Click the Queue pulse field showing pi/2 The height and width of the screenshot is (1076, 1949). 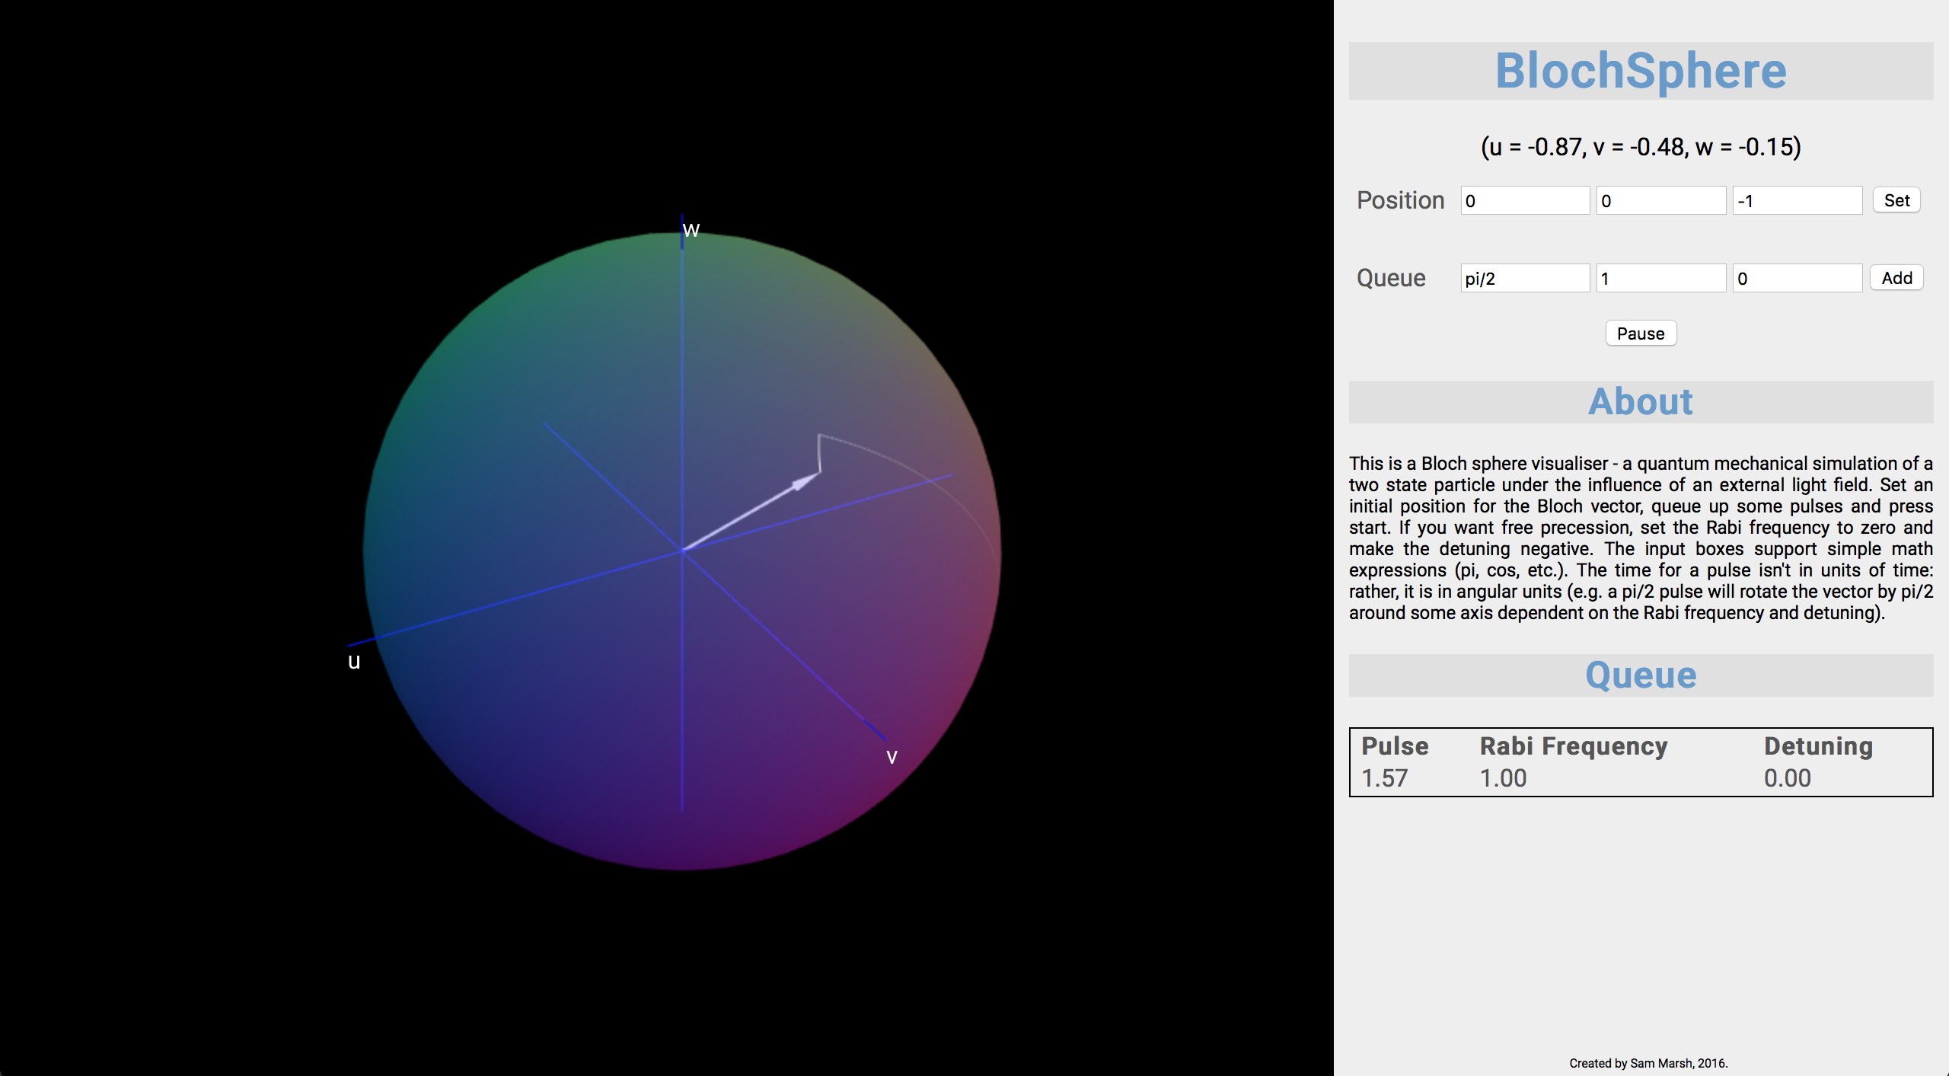pyautogui.click(x=1524, y=279)
